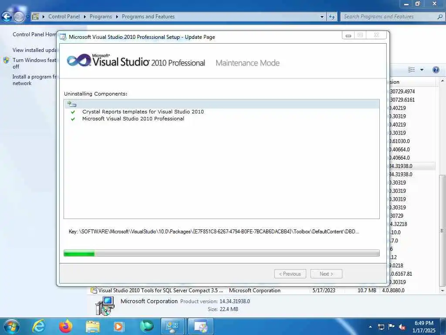This screenshot has width=446, height=335.
Task: Open recent pages dropdown beside navigation arrows
Action: point(27,17)
